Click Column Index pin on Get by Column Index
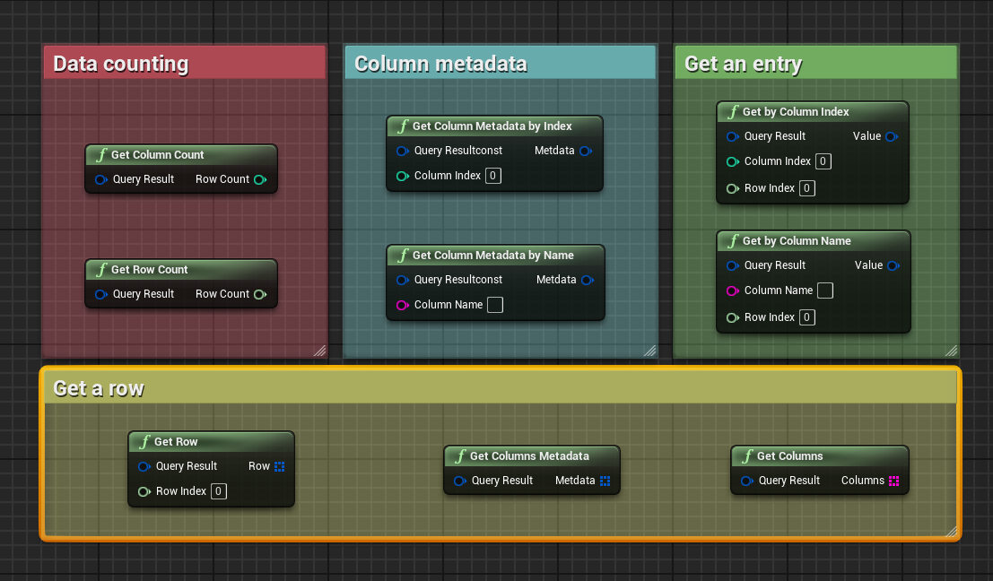 (732, 162)
